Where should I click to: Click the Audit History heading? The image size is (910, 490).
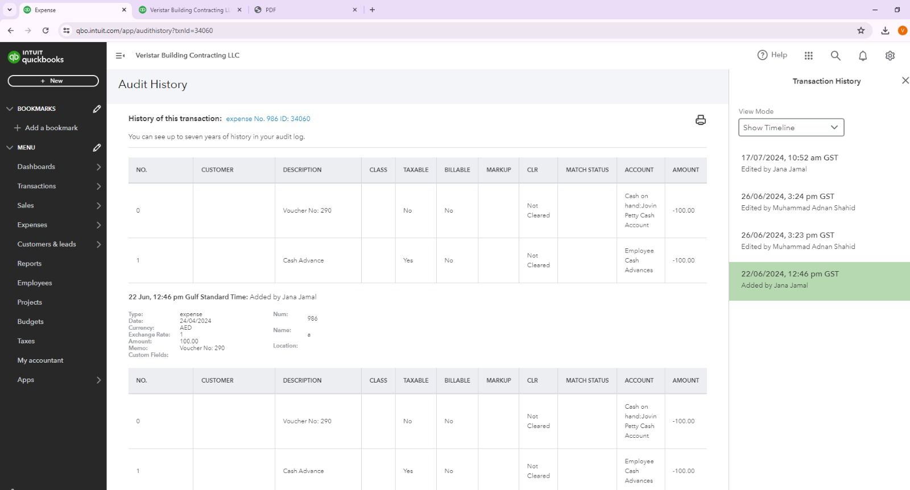[x=152, y=84]
